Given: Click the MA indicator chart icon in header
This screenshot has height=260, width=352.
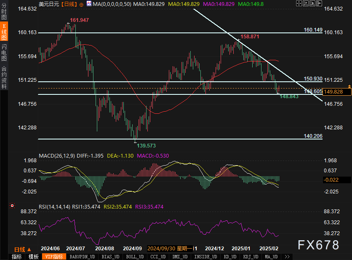Looking at the screenshot, I should (89, 4).
